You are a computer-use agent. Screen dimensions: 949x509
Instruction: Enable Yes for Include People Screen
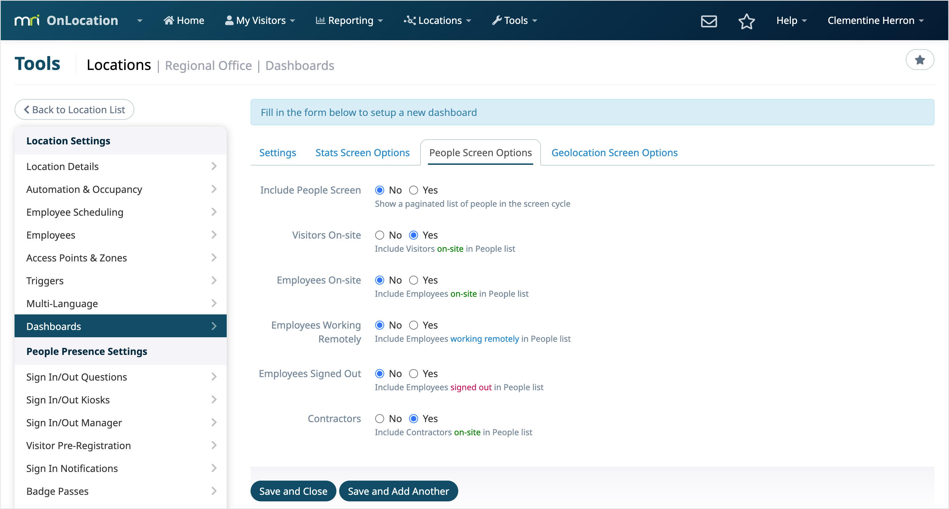pyautogui.click(x=413, y=190)
